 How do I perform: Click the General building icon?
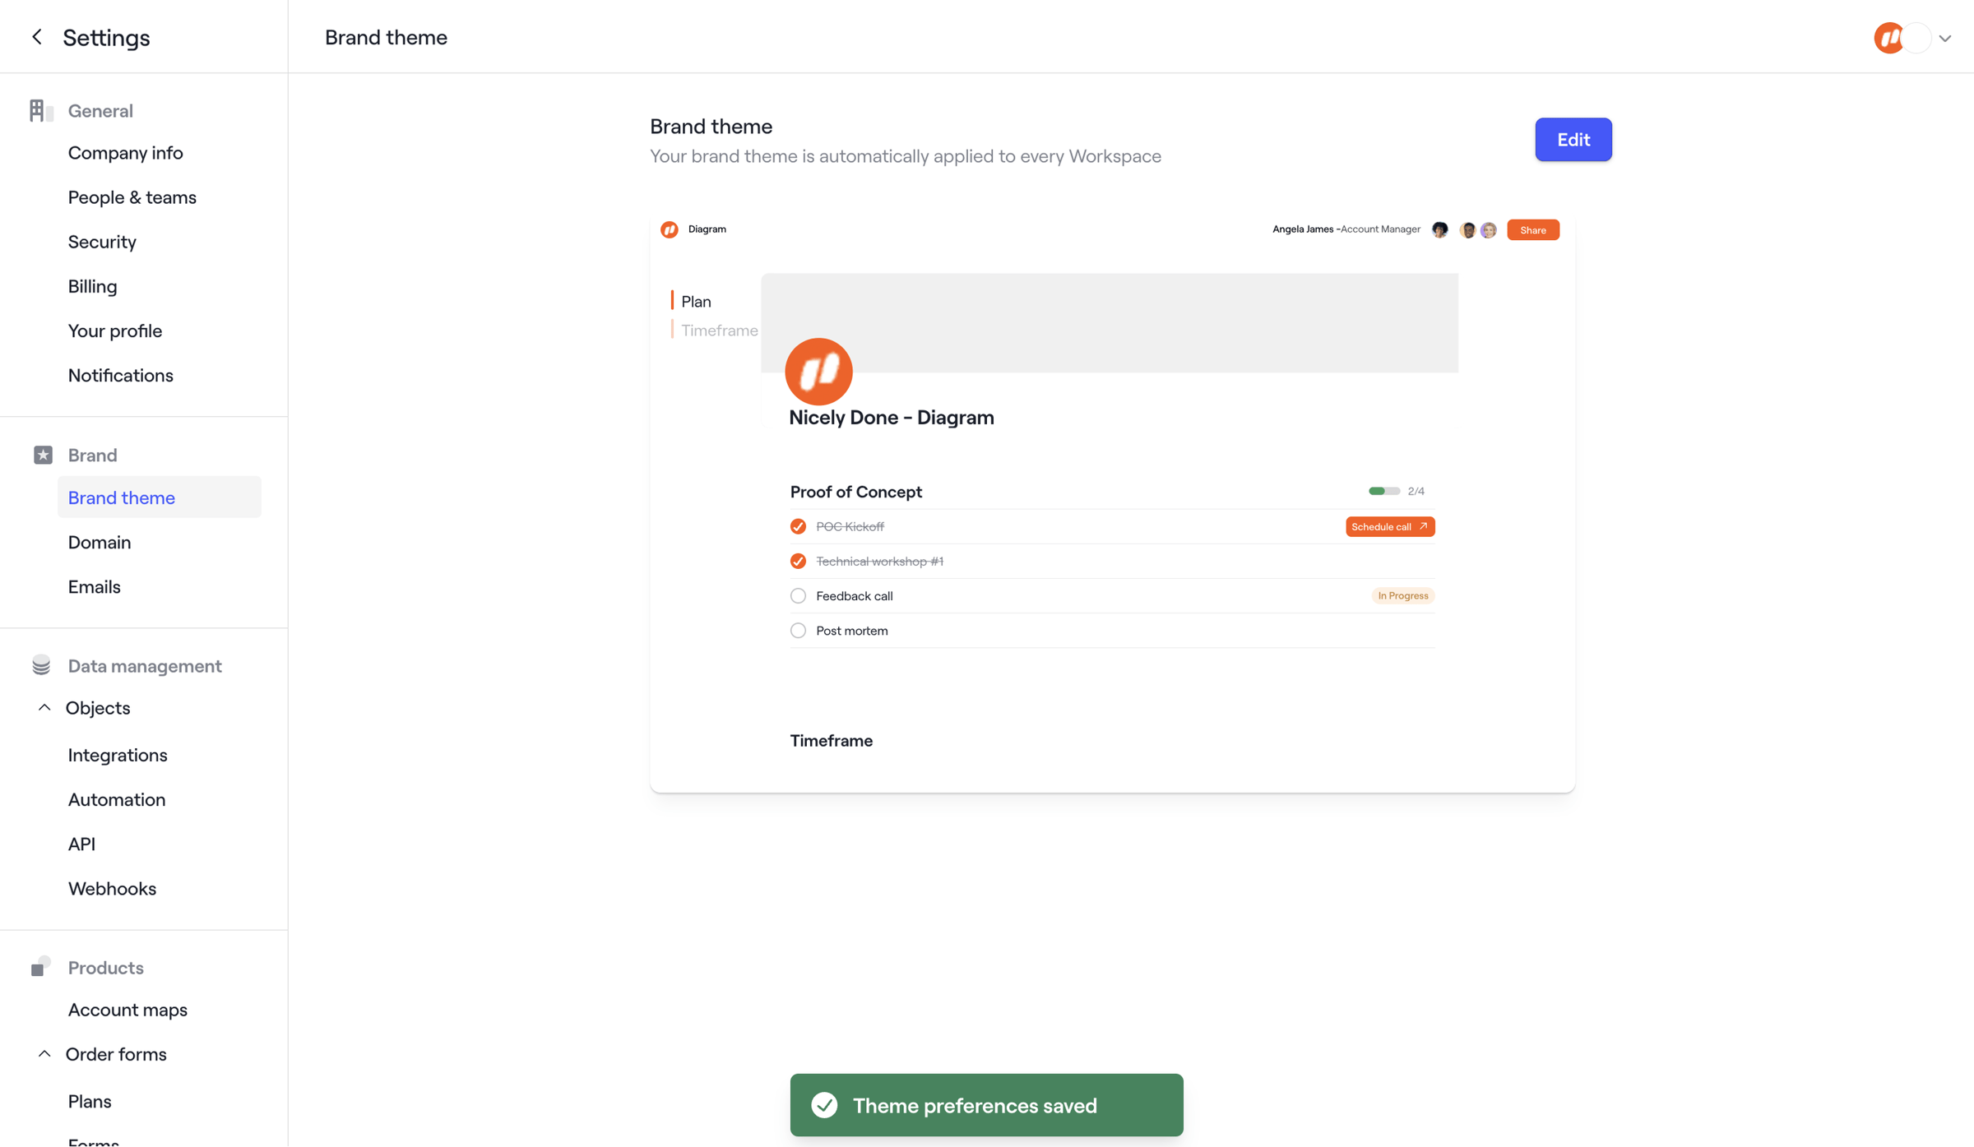pos(41,110)
